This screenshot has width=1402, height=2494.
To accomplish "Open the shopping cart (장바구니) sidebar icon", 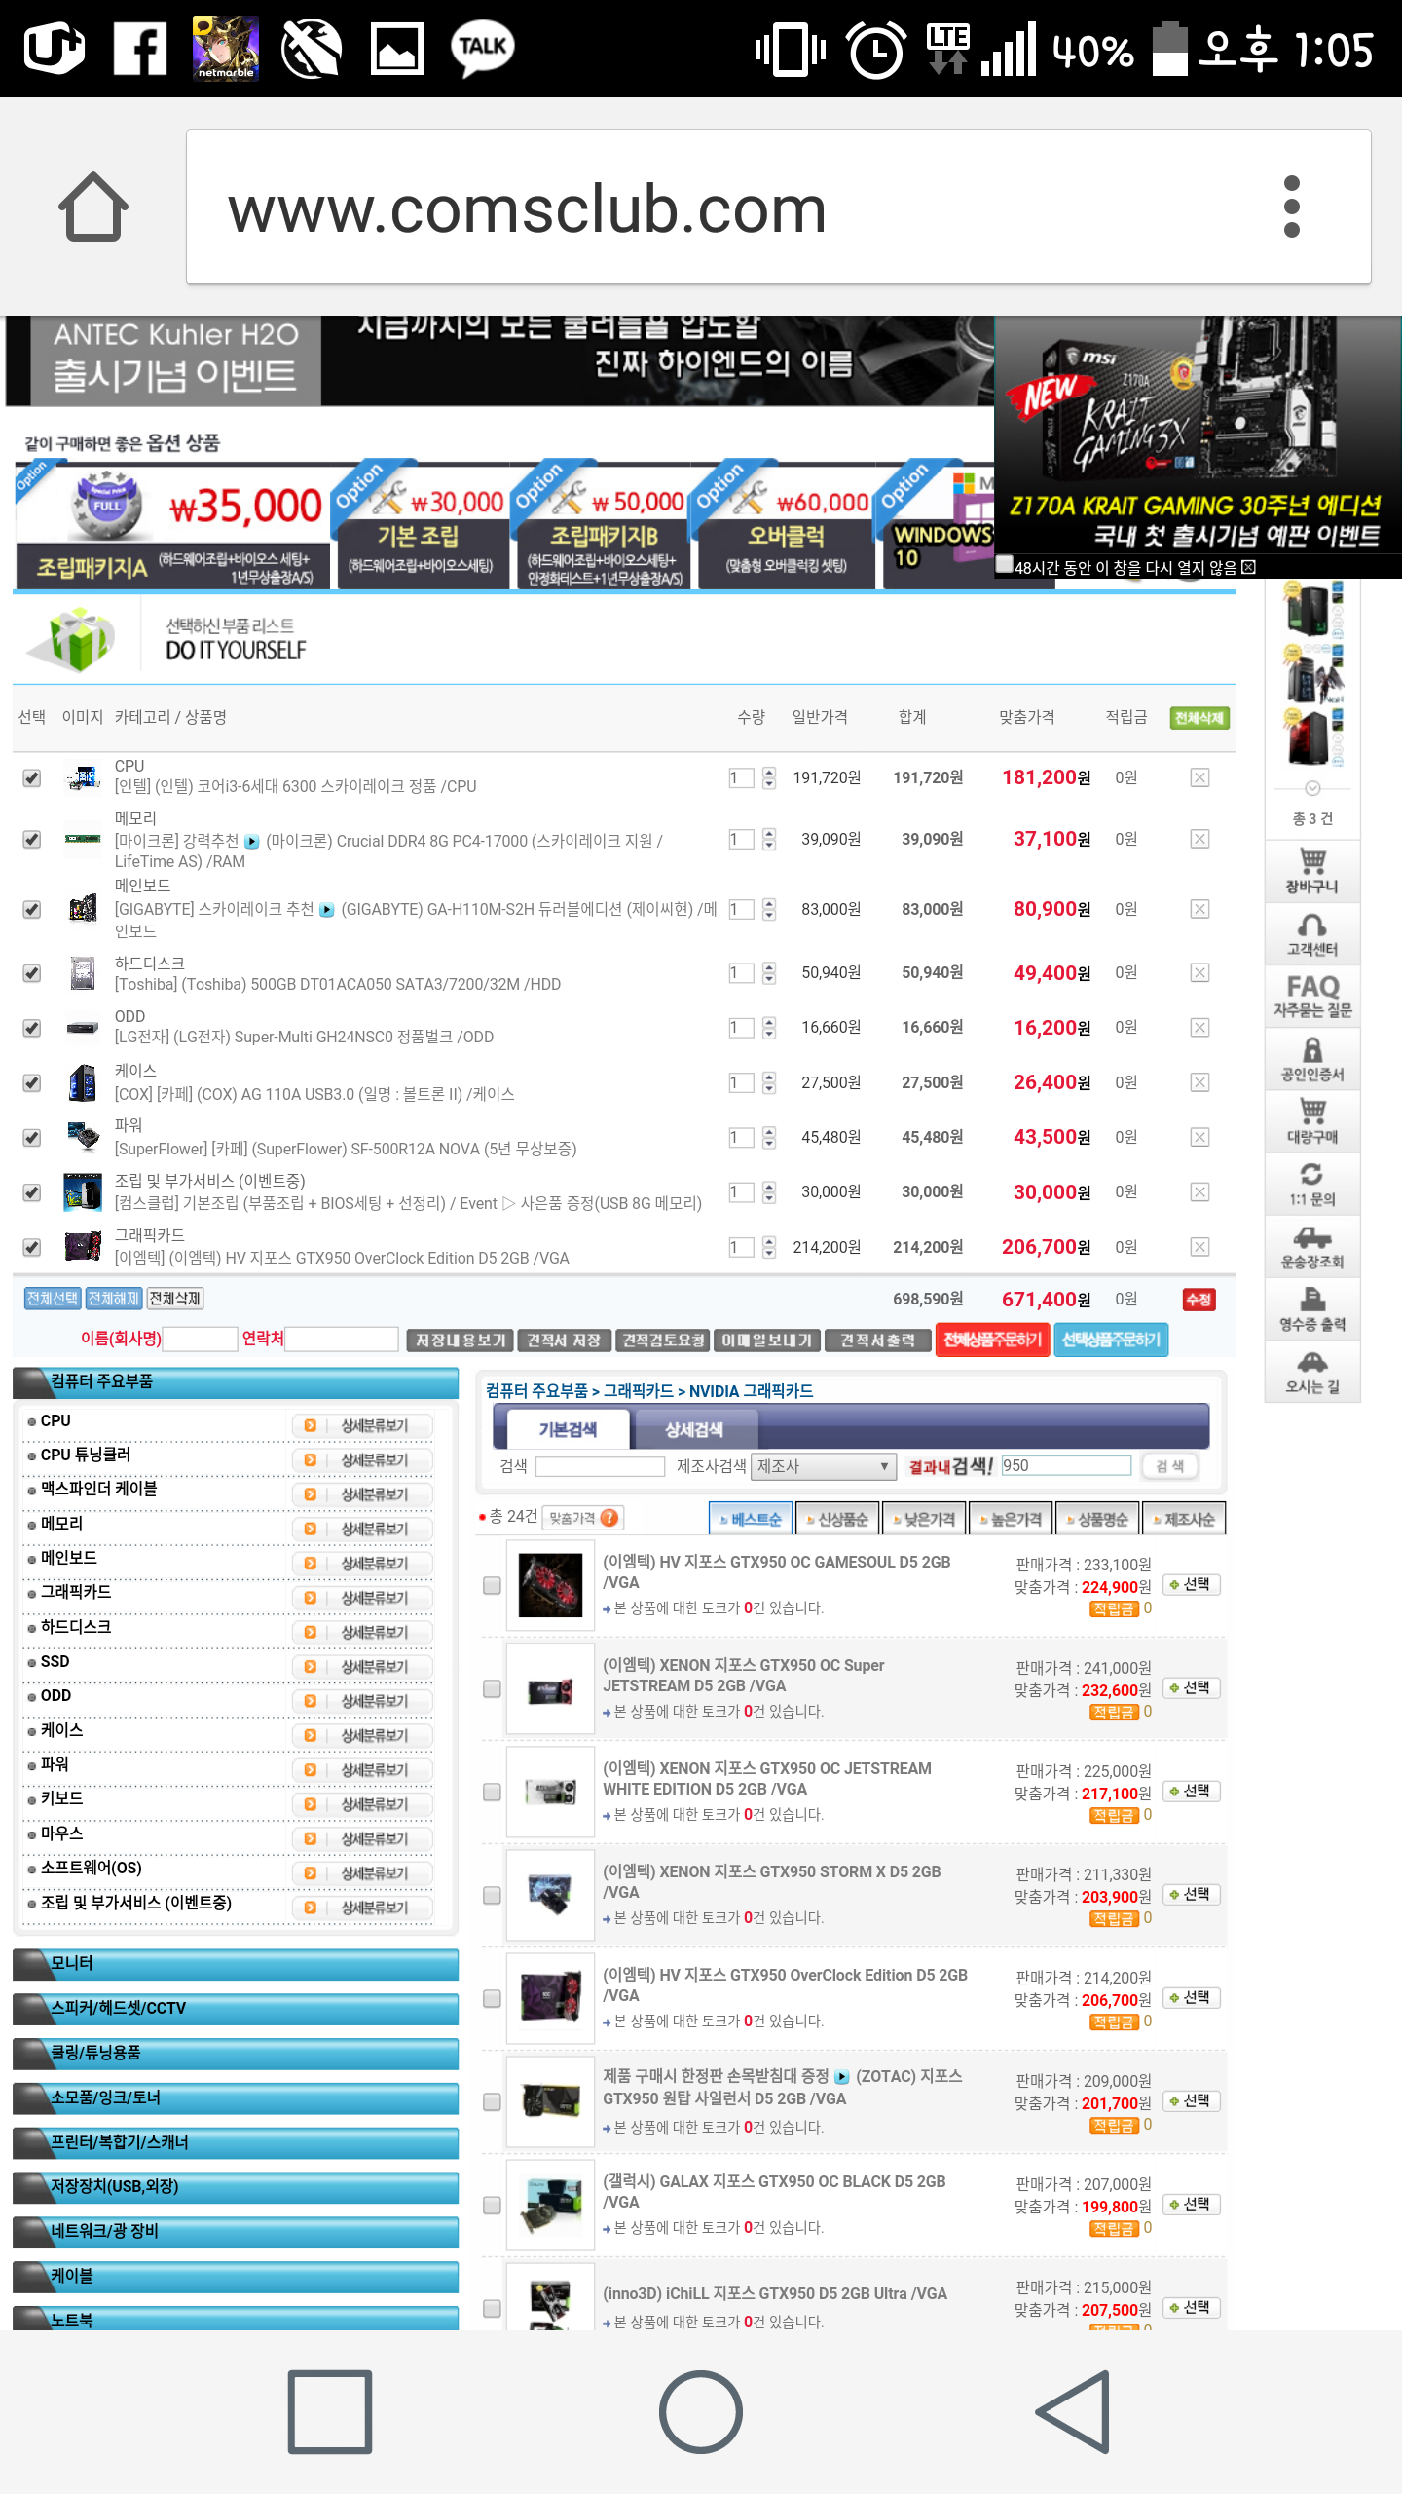I will [1312, 870].
